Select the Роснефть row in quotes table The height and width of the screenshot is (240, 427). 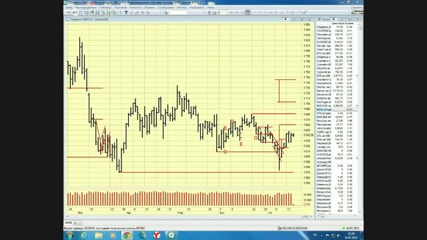click(x=337, y=35)
